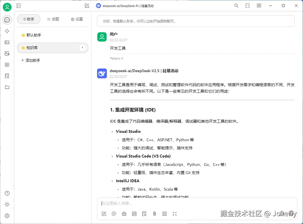
Task: Create a new topic with the pencil icon
Action: (x=87, y=6)
